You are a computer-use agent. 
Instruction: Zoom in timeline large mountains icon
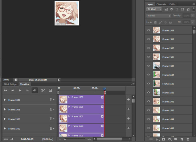pyautogui.click(x=89, y=139)
